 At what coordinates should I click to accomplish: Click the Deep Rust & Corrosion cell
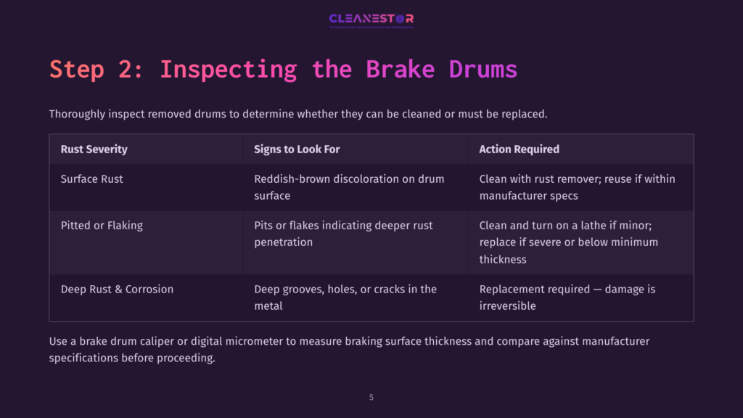click(x=117, y=289)
